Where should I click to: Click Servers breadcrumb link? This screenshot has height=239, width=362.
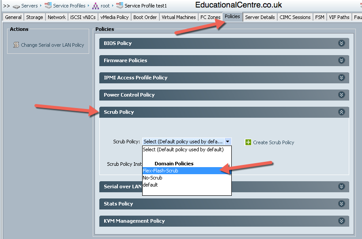(x=29, y=6)
